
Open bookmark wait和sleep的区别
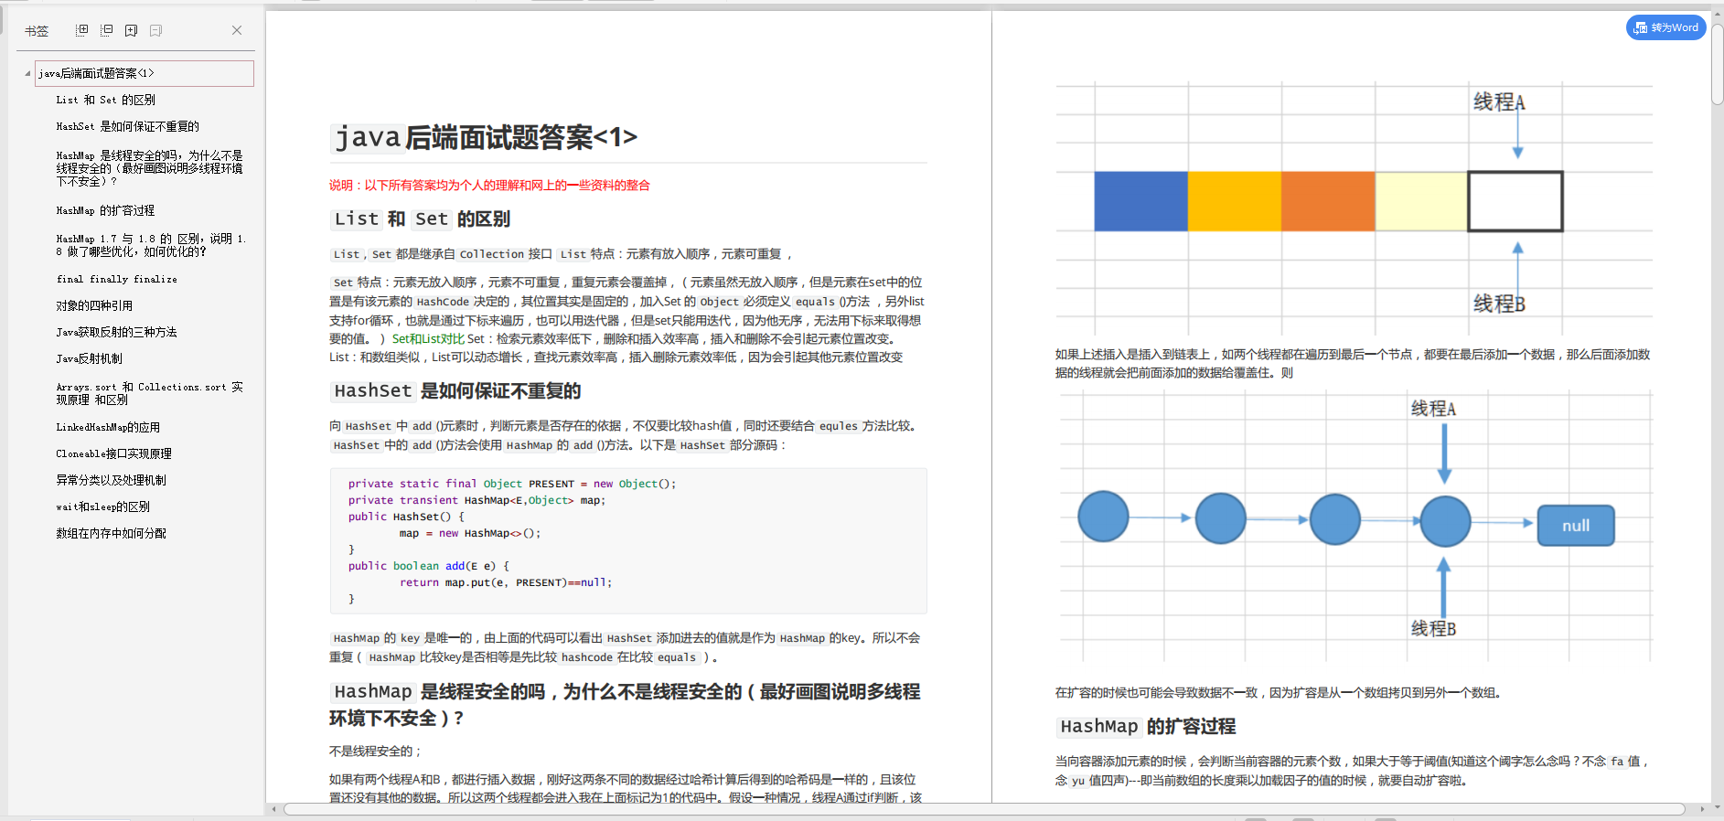point(102,506)
